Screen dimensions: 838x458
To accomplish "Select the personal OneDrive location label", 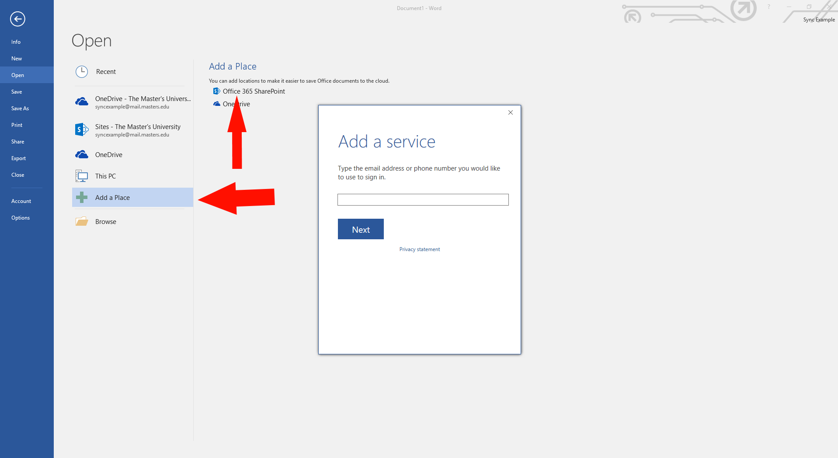I will tap(109, 155).
